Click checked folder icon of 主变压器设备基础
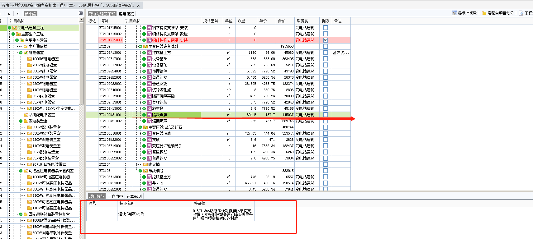 point(145,46)
